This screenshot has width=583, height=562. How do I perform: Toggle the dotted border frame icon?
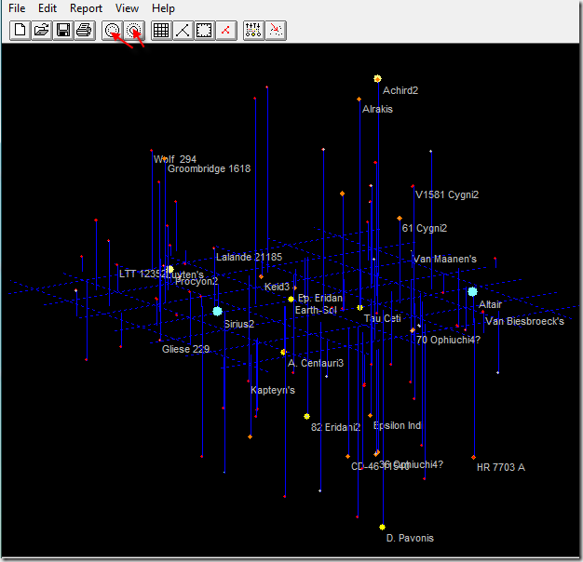(204, 31)
